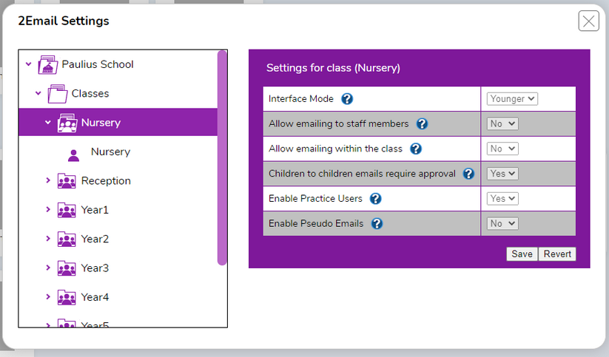This screenshot has width=609, height=357.
Task: Expand the Year2 class arrow
Action: click(x=48, y=239)
